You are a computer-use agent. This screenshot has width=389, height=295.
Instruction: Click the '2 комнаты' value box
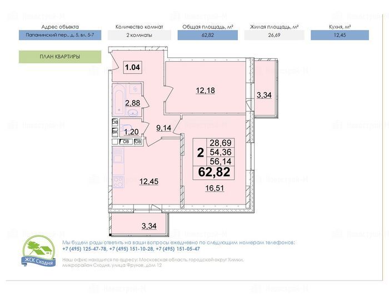pos(139,35)
